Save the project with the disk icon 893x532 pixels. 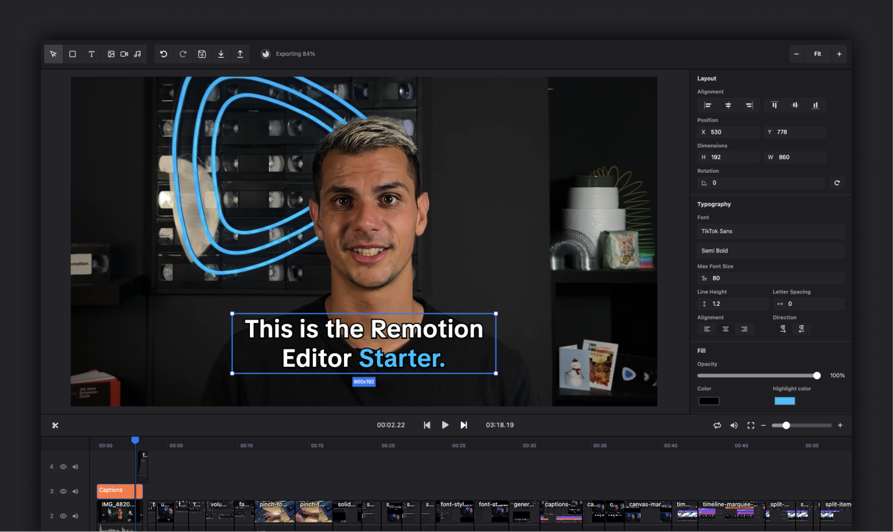tap(202, 54)
